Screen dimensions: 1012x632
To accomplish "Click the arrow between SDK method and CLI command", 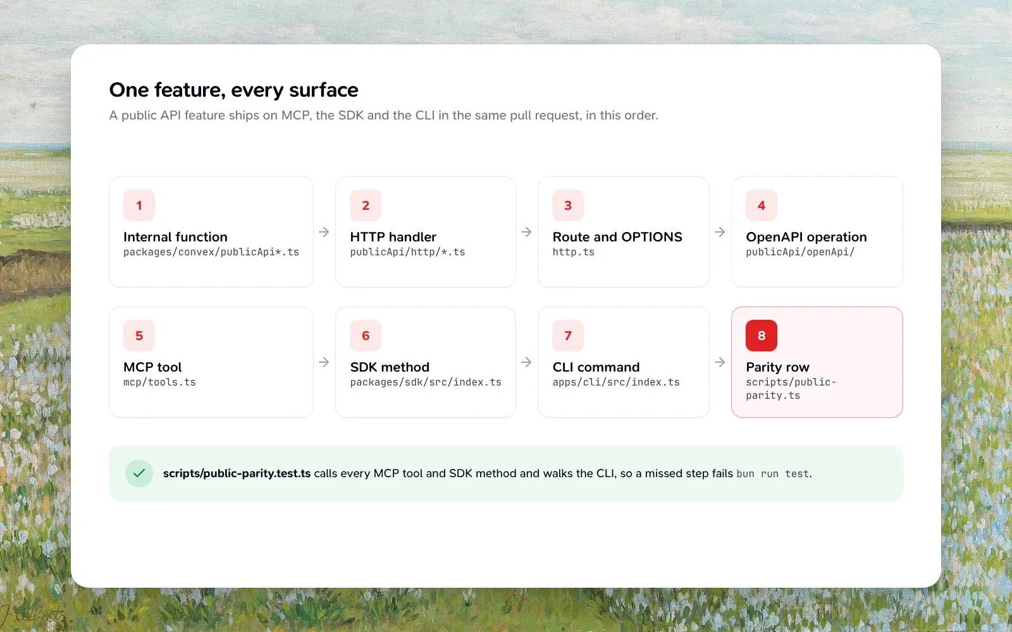I will pos(526,362).
